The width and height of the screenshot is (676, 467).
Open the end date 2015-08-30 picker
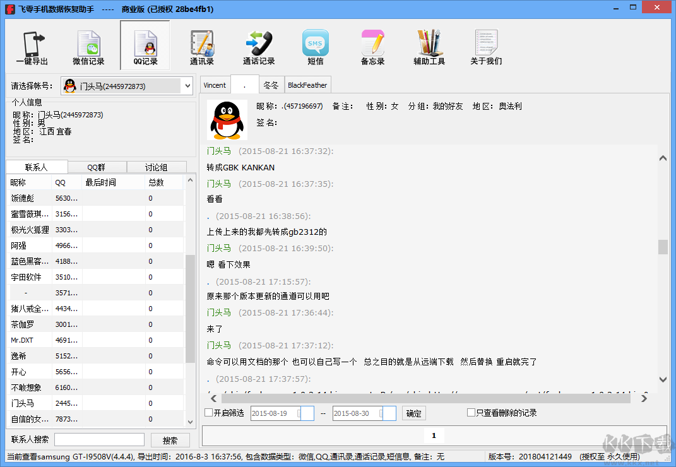pos(389,413)
